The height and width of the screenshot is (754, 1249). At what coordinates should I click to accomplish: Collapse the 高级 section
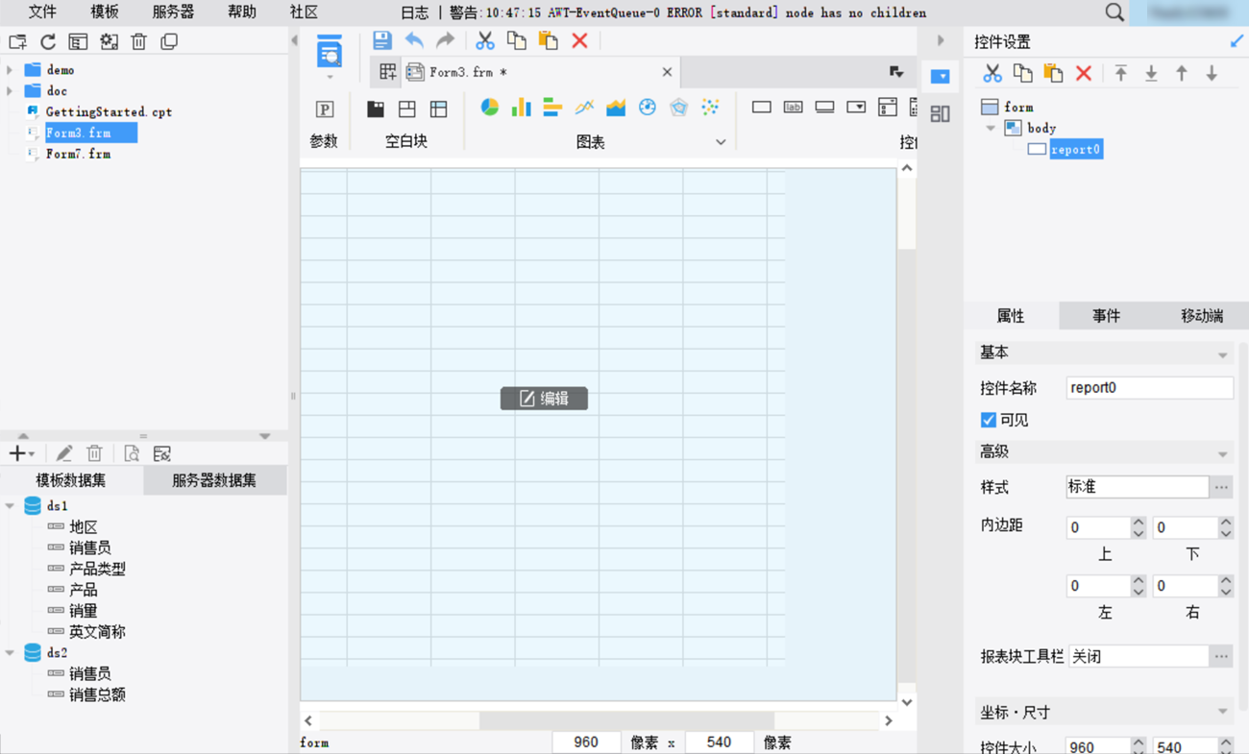[x=1223, y=453]
